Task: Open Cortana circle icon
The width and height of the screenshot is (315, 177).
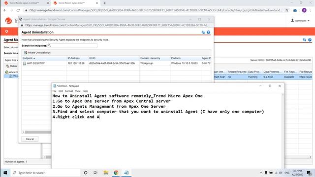Action: (x=86, y=173)
